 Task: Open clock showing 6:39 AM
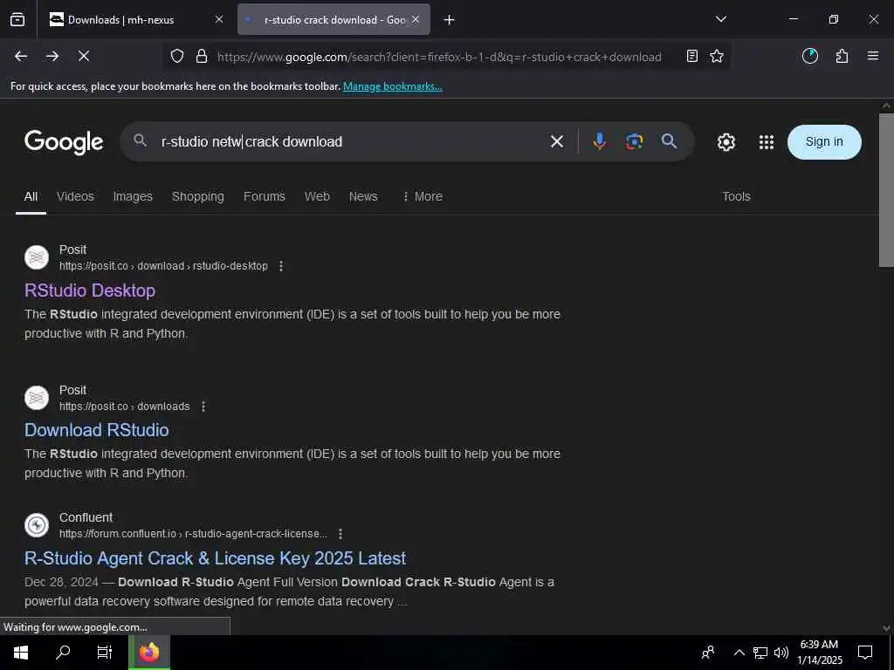819,653
